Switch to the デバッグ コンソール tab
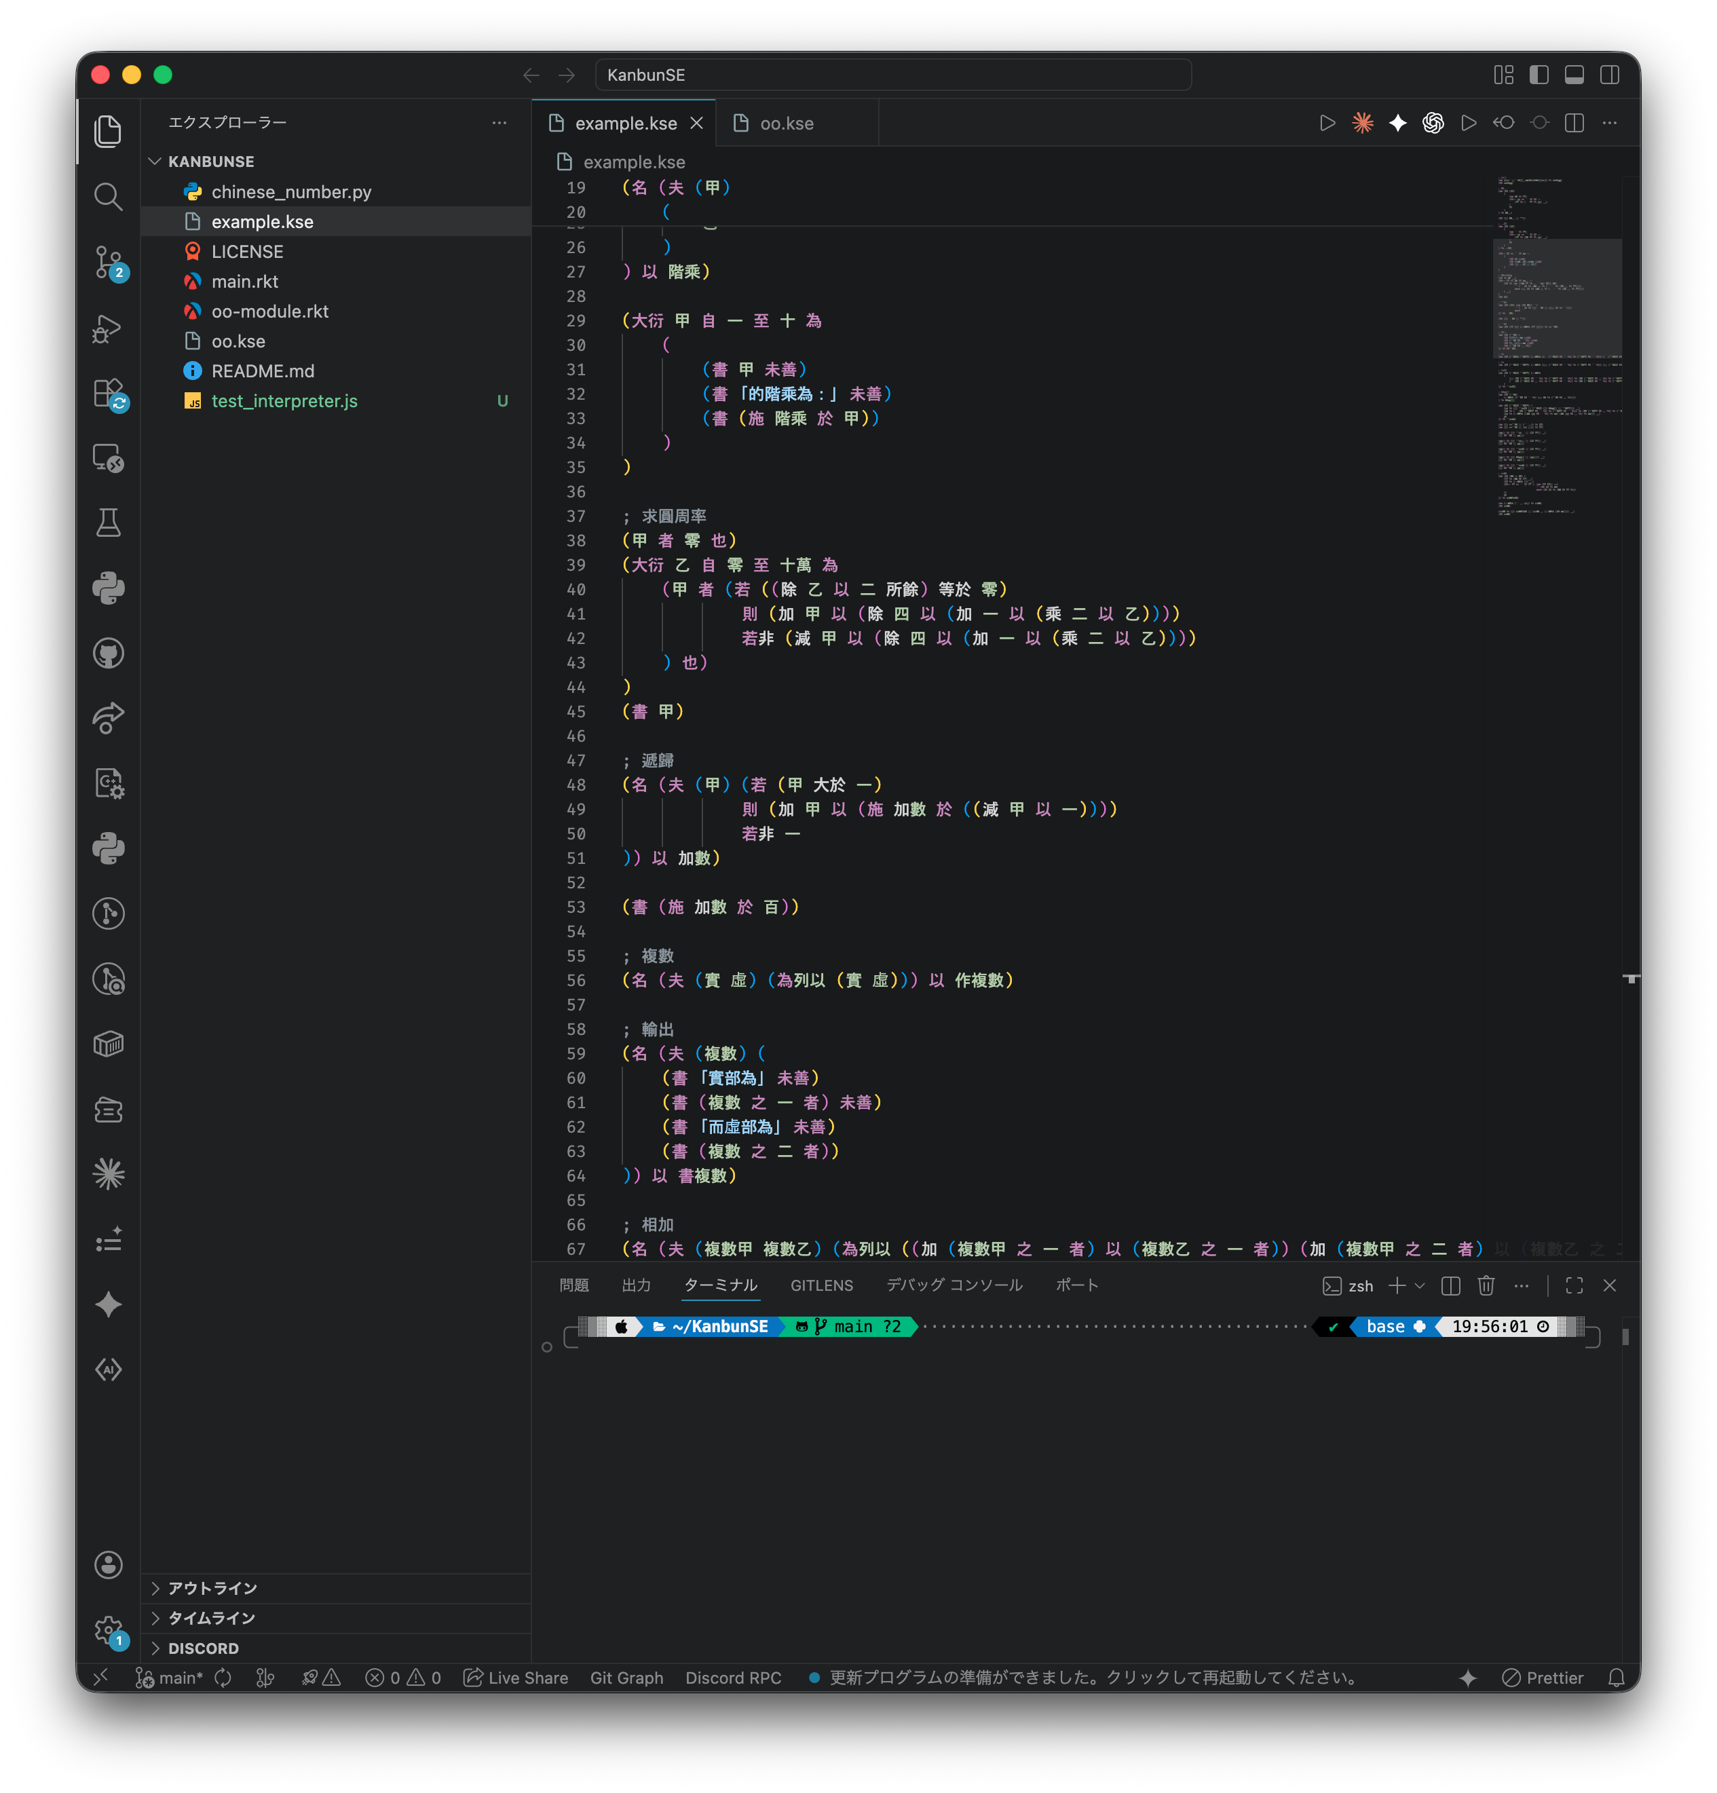Image resolution: width=1717 pixels, height=1793 pixels. coord(954,1285)
